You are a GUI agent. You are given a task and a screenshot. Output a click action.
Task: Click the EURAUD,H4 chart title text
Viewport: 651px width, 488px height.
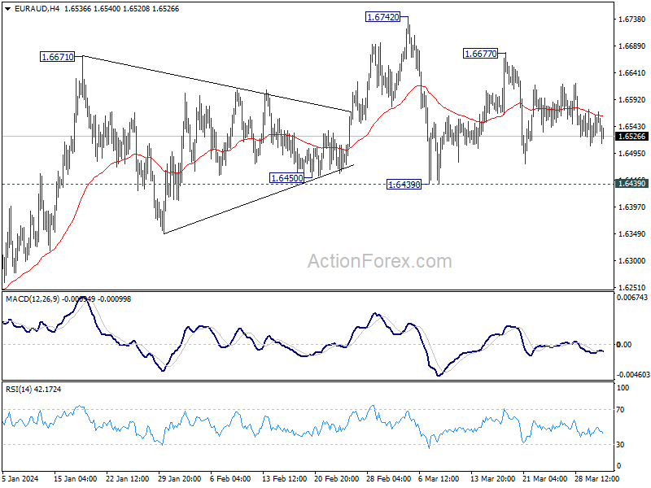(37, 9)
